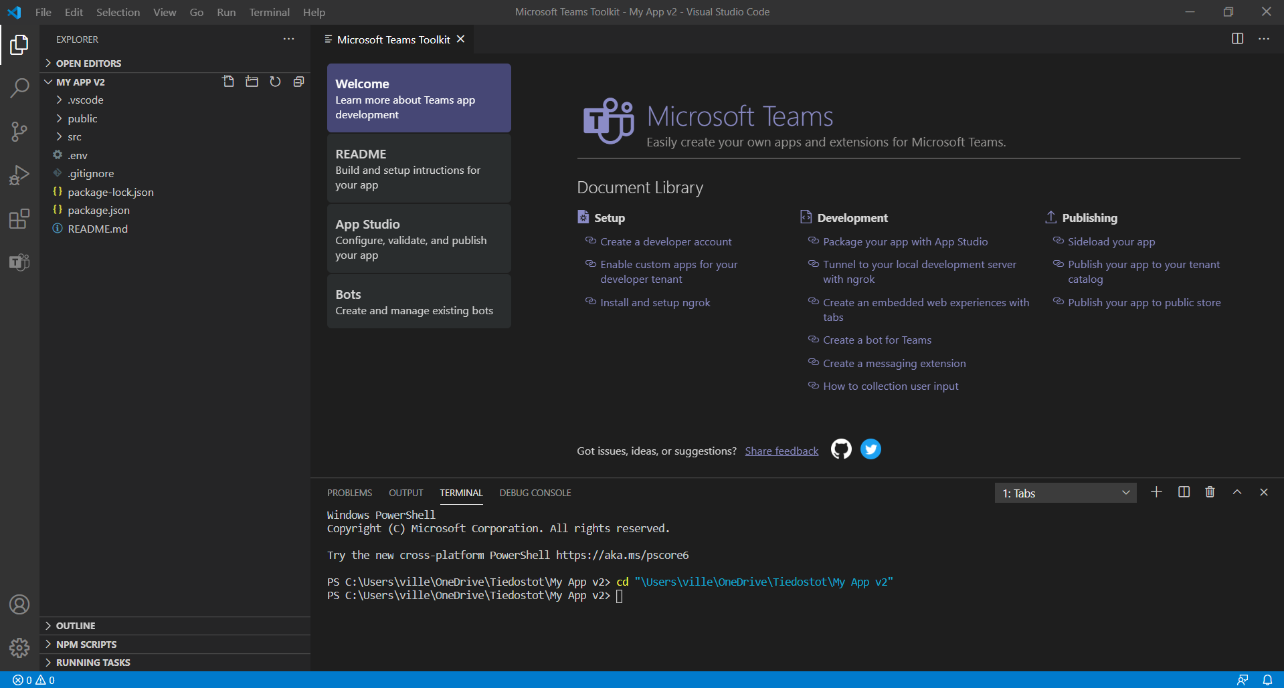Switch to the PROBLEMS tab

tap(349, 493)
